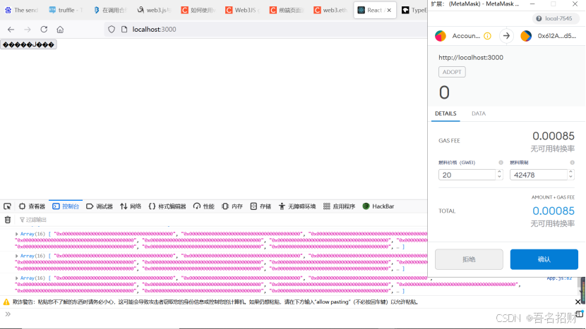Screen dimensions: 586x329
Task: Switch to the web3.eth browser tab
Action: (330, 10)
